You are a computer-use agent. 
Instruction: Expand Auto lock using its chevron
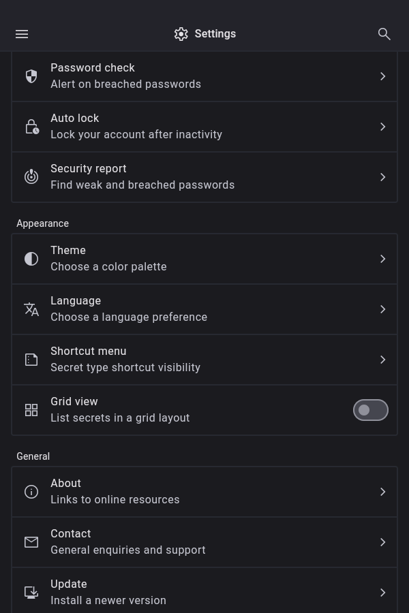click(x=383, y=127)
